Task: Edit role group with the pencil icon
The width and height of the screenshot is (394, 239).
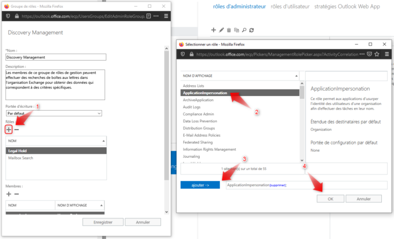Action: point(221,30)
